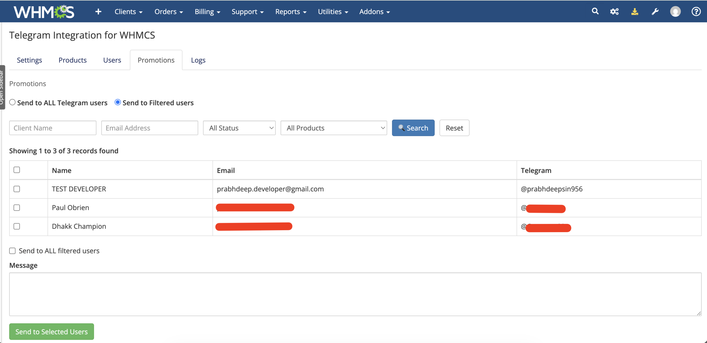Expand the Utilities menu
The height and width of the screenshot is (343, 707).
pos(333,12)
